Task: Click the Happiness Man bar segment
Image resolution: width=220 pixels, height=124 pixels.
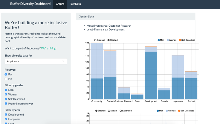Action: click(178, 88)
